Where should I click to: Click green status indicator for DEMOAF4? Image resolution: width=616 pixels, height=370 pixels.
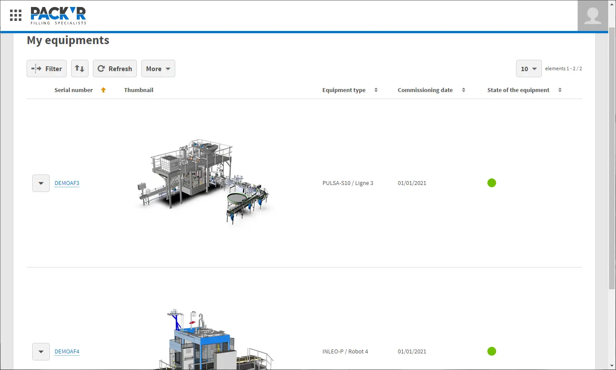coord(492,351)
